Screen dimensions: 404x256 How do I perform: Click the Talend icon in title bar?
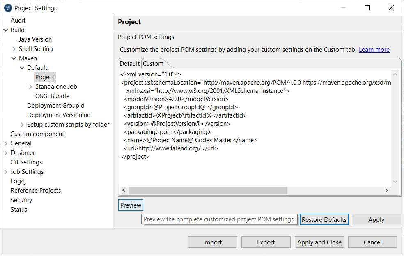(x=8, y=8)
